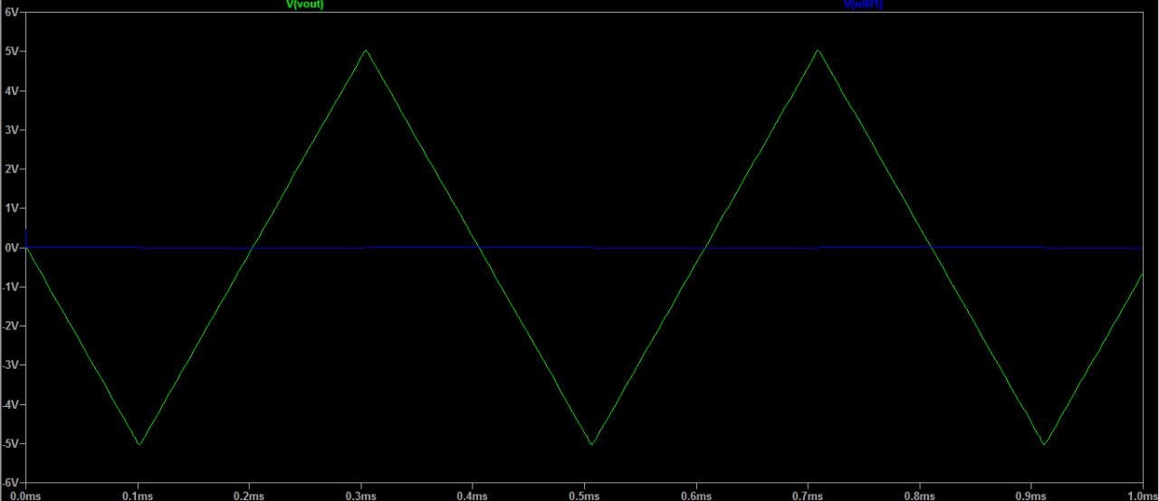This screenshot has width=1159, height=501.
Task: Click the 0.5ms time axis label
Action: click(x=584, y=496)
